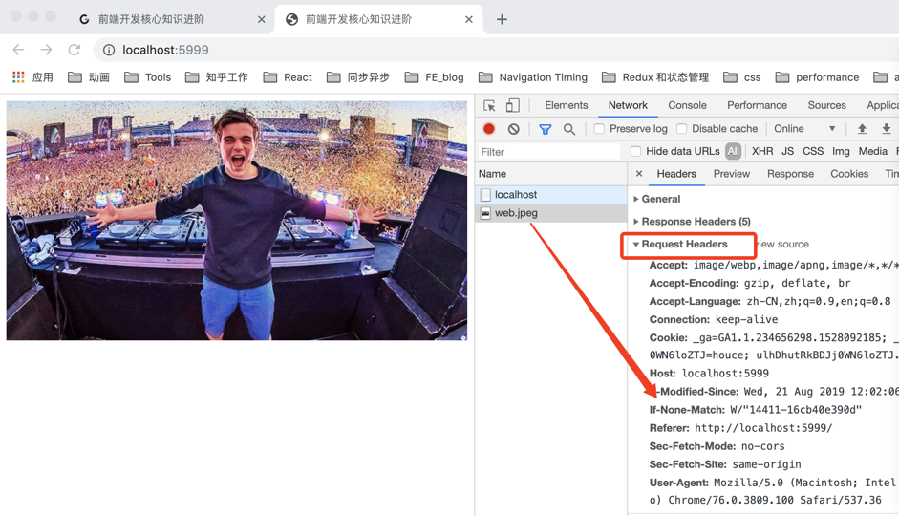Open the FE_blog bookmark folder
899x516 pixels.
point(435,77)
